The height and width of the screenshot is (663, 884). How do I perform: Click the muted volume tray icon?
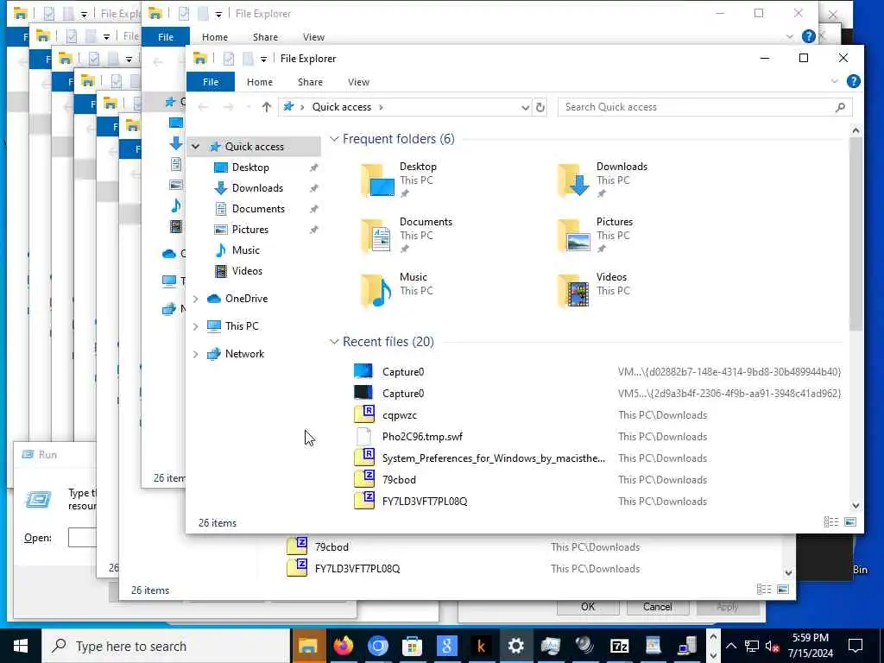[x=773, y=646]
